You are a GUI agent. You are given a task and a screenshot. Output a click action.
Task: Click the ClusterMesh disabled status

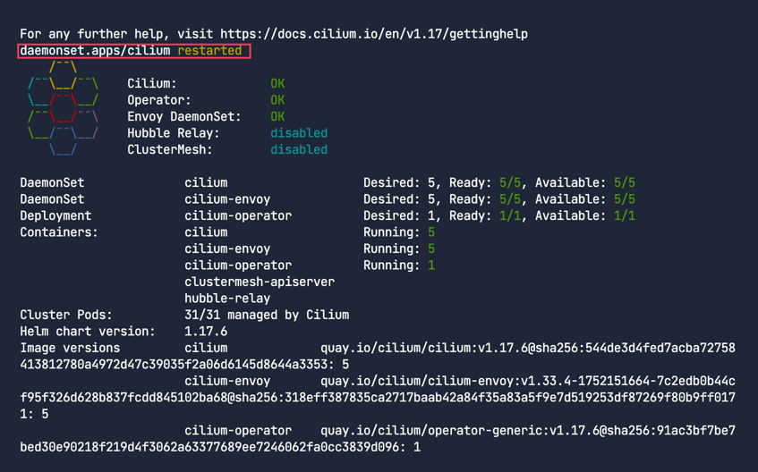click(x=299, y=149)
